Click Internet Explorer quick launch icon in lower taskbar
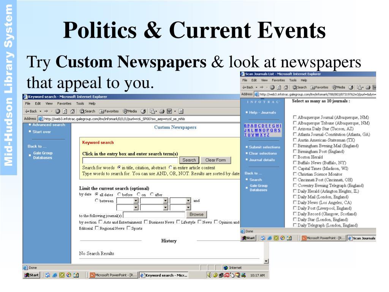Viewport: 389px width, 292px height. 55,275
